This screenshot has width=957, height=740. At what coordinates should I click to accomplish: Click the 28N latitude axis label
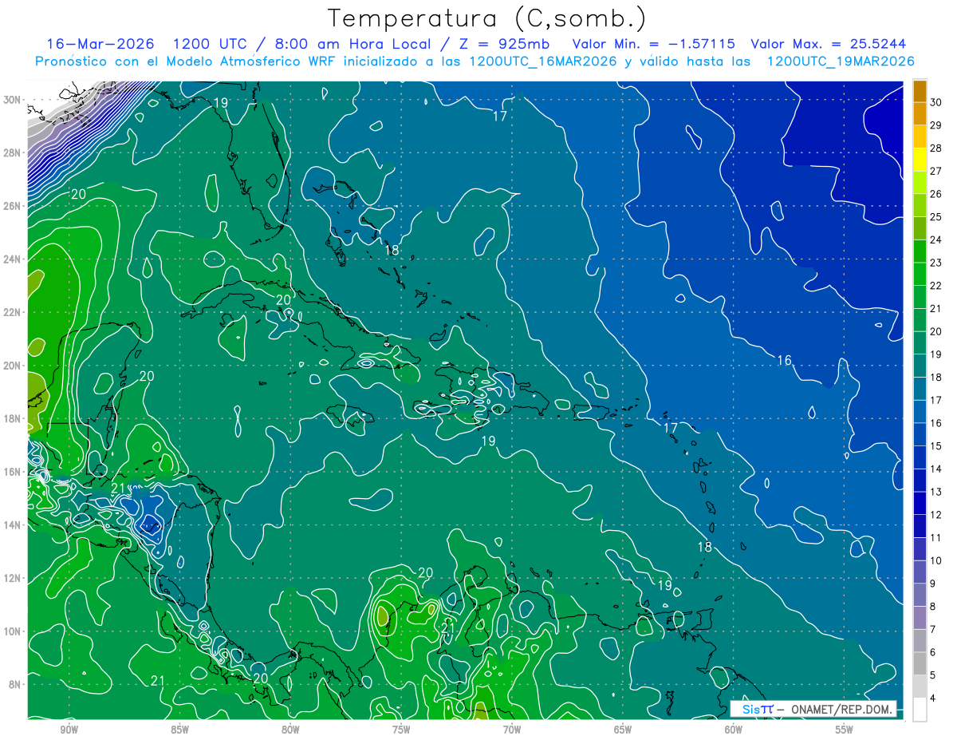pos(12,152)
